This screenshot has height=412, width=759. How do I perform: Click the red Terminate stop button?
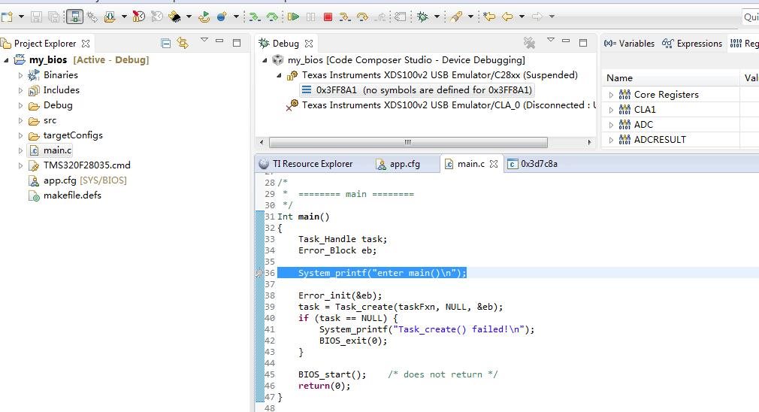328,17
